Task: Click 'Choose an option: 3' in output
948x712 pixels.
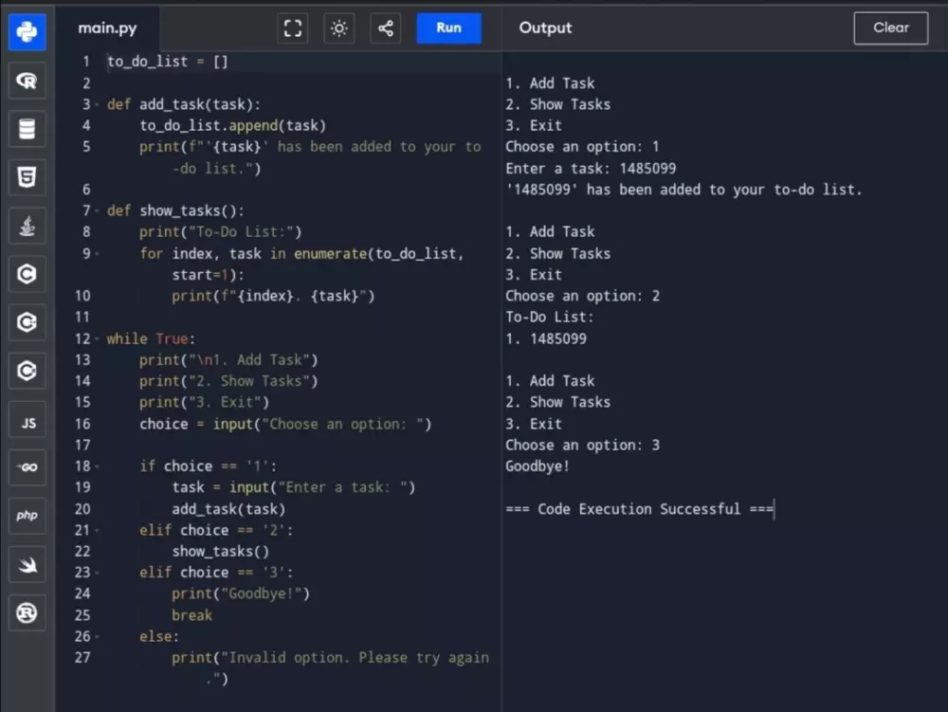Action: [583, 446]
